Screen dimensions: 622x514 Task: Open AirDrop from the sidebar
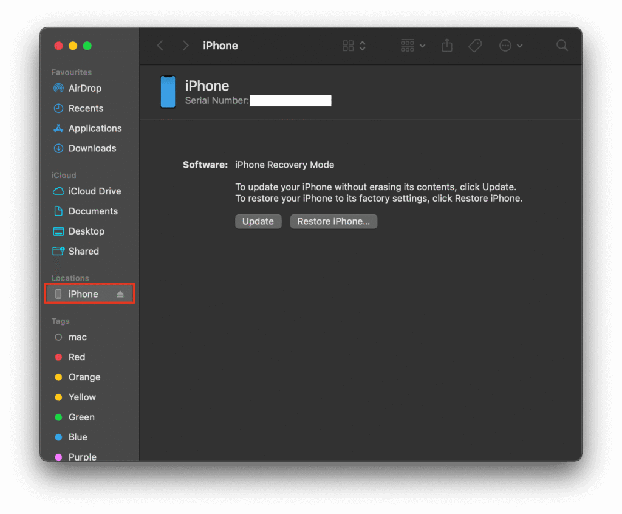coord(84,88)
